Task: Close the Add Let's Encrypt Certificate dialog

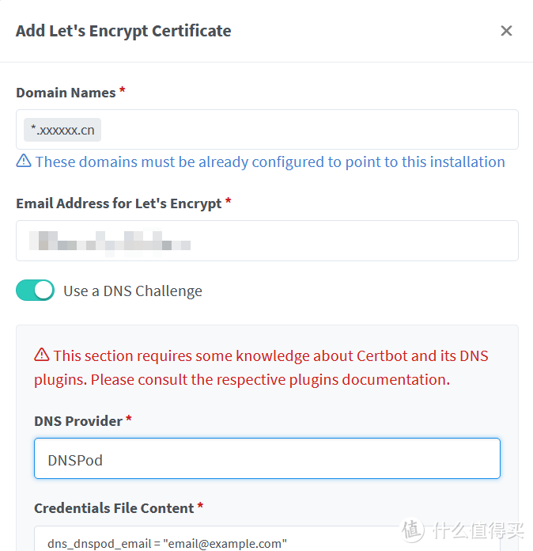Action: click(506, 31)
